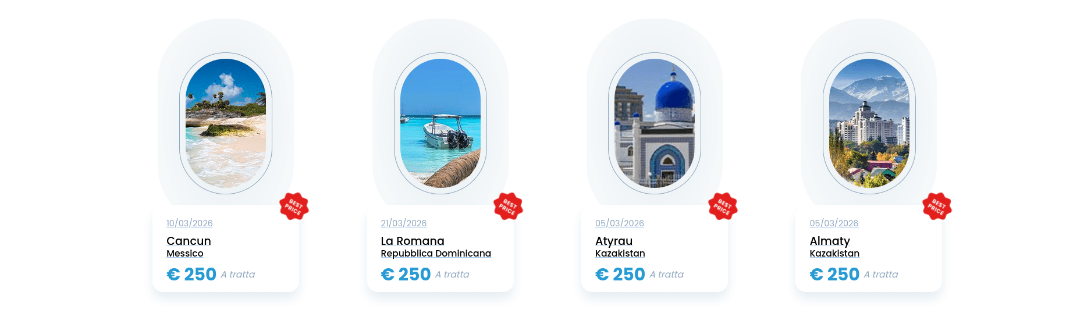The height and width of the screenshot is (313, 1073).
Task: Open the Almaty mountain skyline photo
Action: coord(869,123)
